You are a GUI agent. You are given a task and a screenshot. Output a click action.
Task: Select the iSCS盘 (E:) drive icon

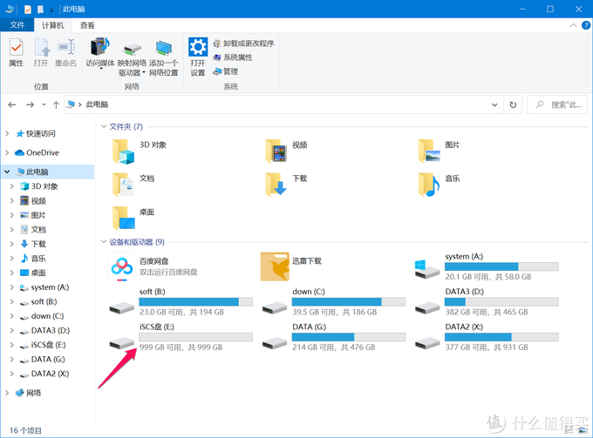(122, 343)
